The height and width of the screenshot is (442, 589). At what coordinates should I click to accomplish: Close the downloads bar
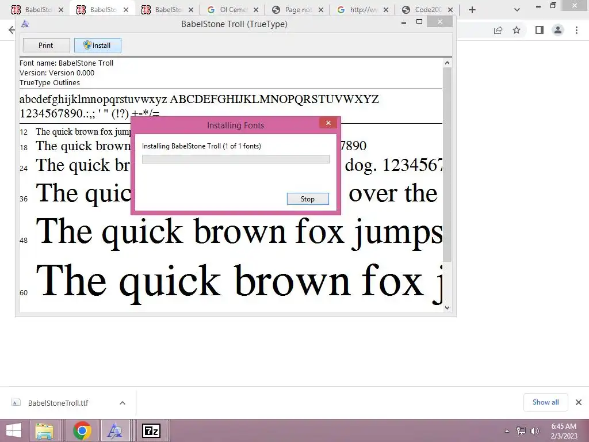click(579, 402)
